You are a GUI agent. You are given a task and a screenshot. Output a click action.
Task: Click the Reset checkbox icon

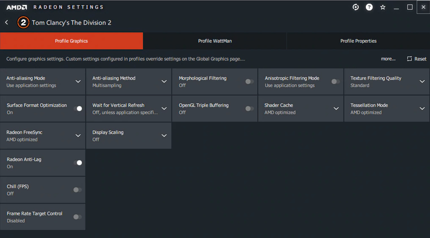pyautogui.click(x=409, y=59)
